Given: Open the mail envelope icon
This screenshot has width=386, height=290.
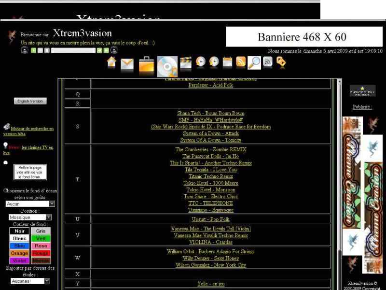Looking at the screenshot, I should pyautogui.click(x=127, y=65).
